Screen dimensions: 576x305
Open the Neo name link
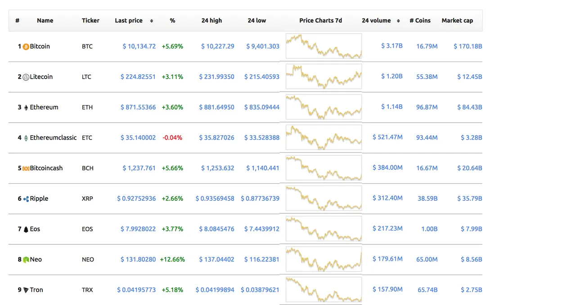(x=36, y=260)
